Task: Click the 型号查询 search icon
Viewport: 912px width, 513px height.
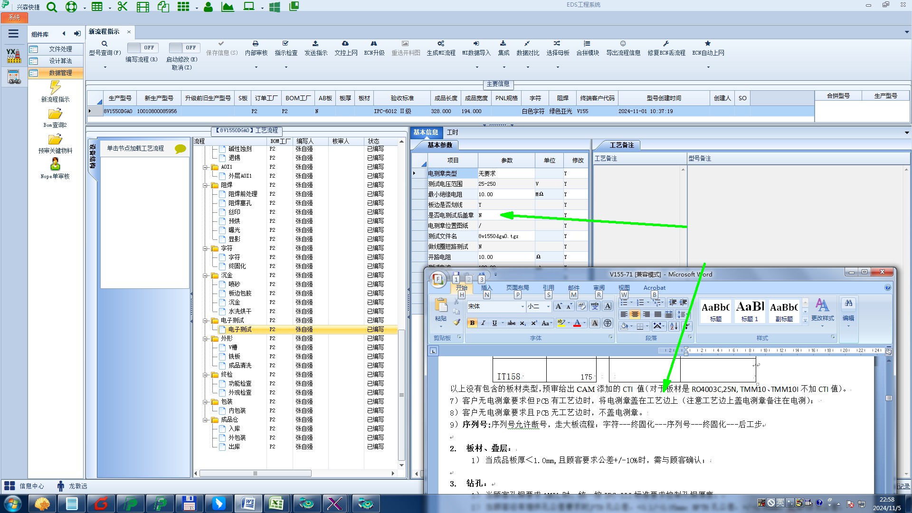Action: (x=104, y=44)
